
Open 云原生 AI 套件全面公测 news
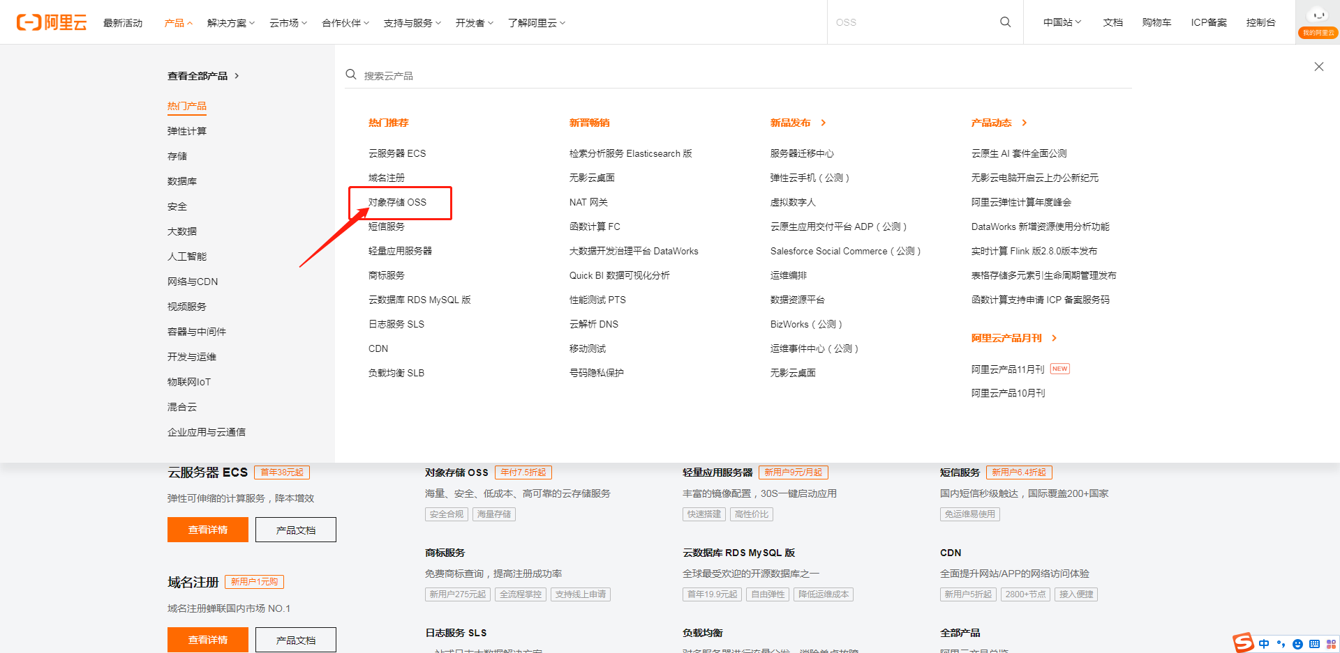pos(1019,153)
